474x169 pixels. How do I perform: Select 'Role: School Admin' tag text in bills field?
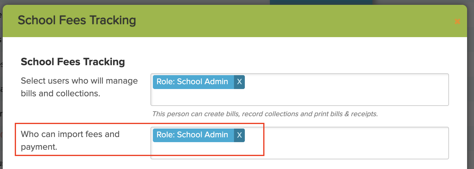click(192, 82)
